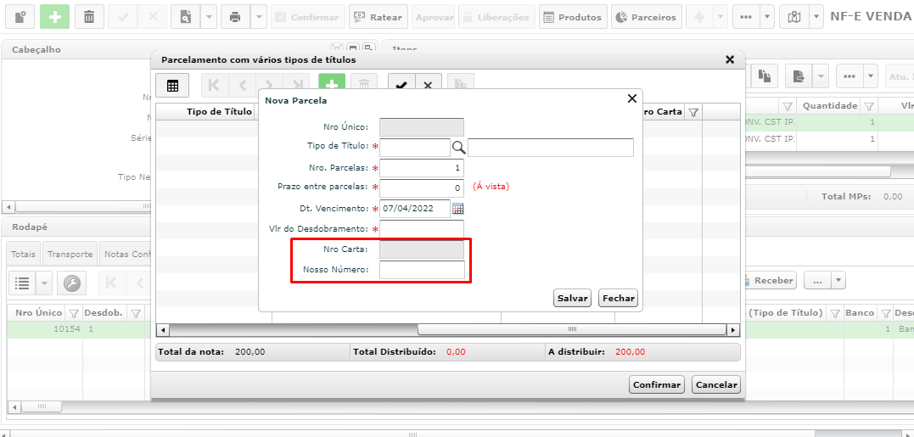The height and width of the screenshot is (437, 914).
Task: Click the Tipo de Título description field
Action: point(550,148)
